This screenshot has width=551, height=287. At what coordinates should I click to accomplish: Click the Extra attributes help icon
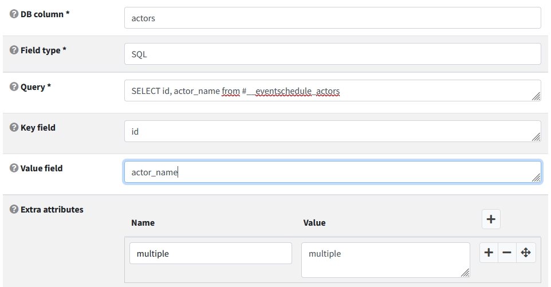[14, 210]
